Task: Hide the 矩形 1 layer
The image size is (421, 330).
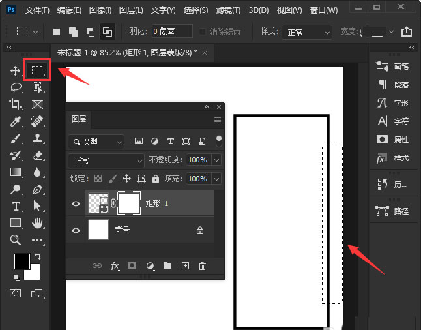Action: [76, 203]
